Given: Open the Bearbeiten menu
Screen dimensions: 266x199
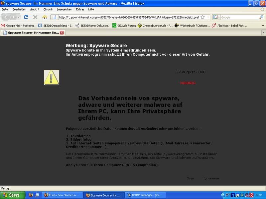Looking at the screenshot, I should click(x=19, y=9).
